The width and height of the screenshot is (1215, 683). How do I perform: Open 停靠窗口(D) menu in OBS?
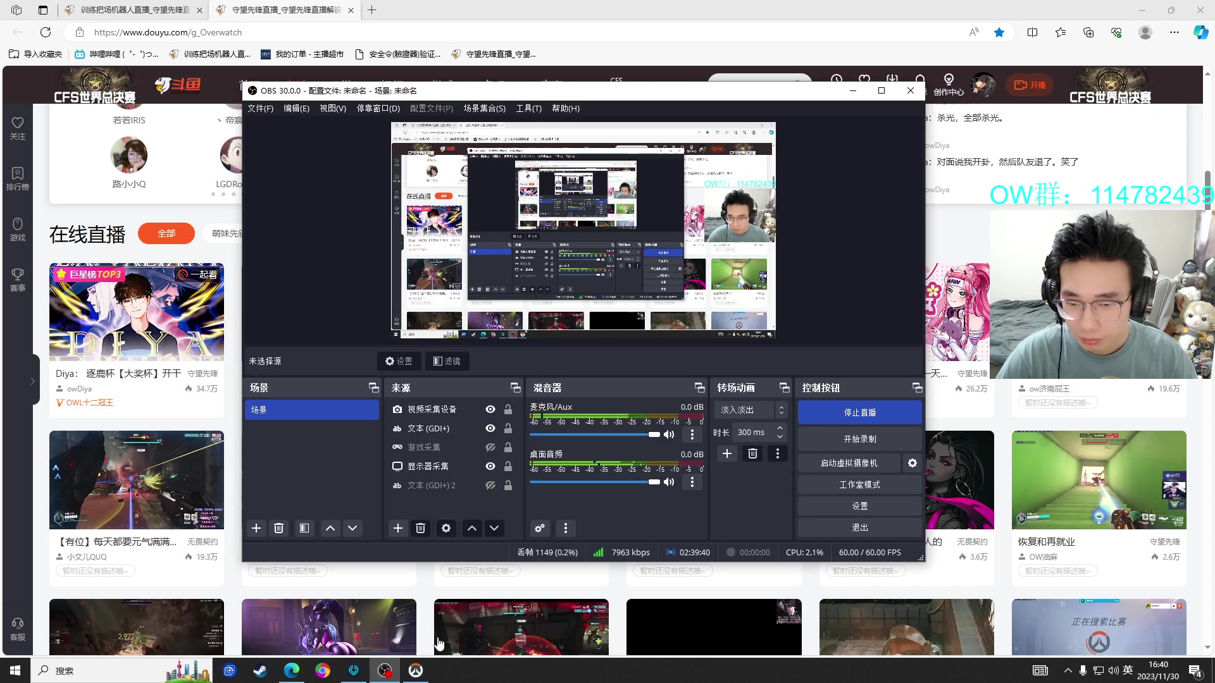click(x=378, y=108)
